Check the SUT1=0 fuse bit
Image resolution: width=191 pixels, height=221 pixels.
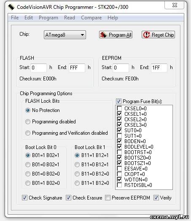coord(119,136)
